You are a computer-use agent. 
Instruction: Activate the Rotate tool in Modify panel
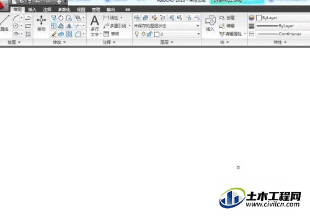click(x=61, y=18)
